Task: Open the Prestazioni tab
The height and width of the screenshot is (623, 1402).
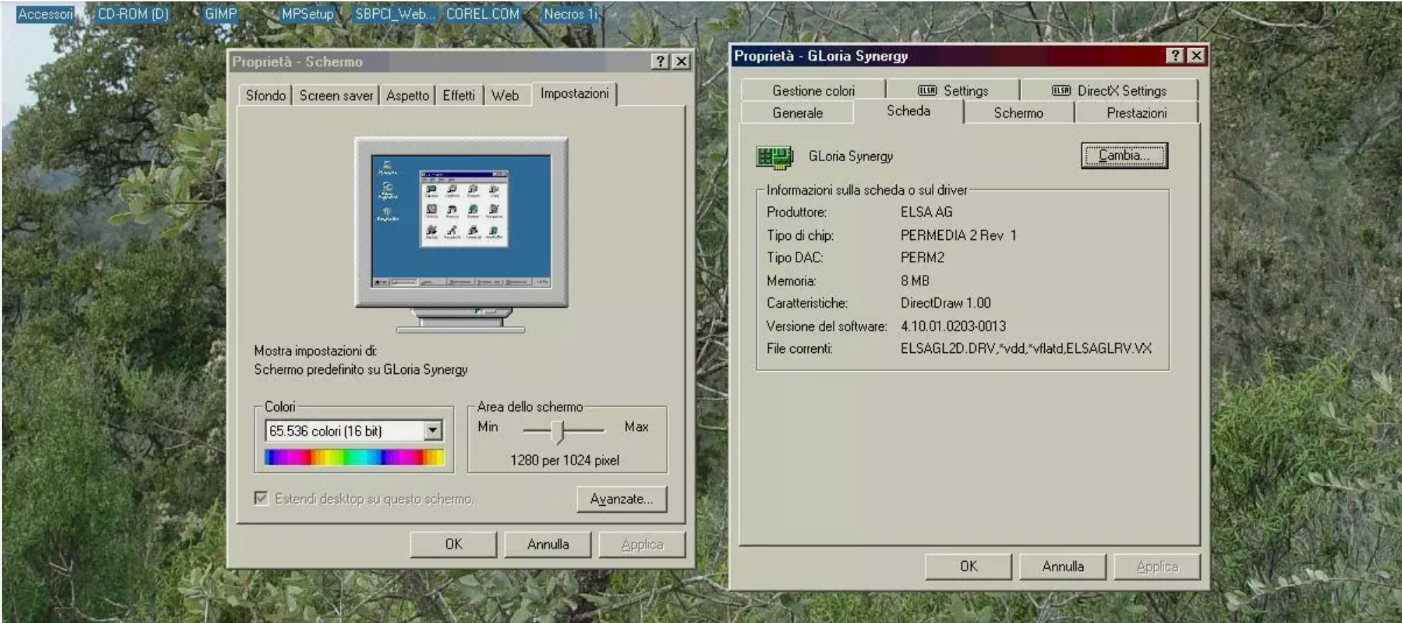Action: tap(1136, 113)
